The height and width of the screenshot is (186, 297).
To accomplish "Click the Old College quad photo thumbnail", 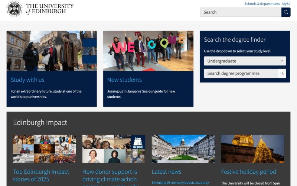I will (183, 149).
